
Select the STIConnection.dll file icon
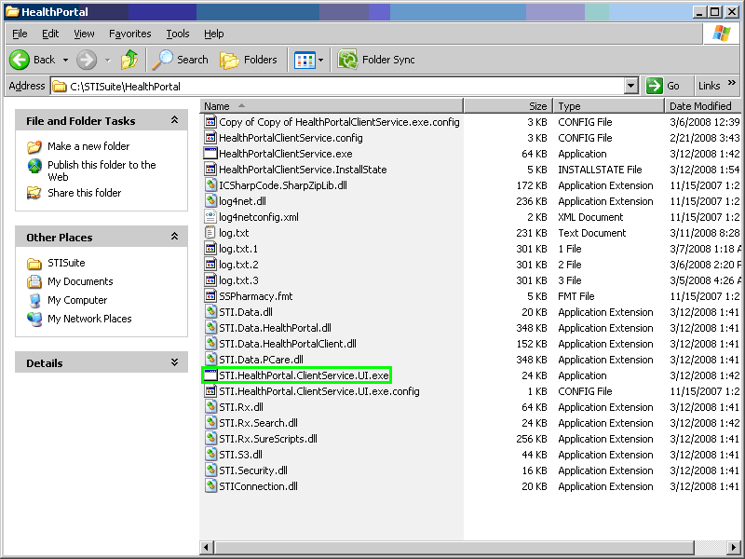(210, 486)
